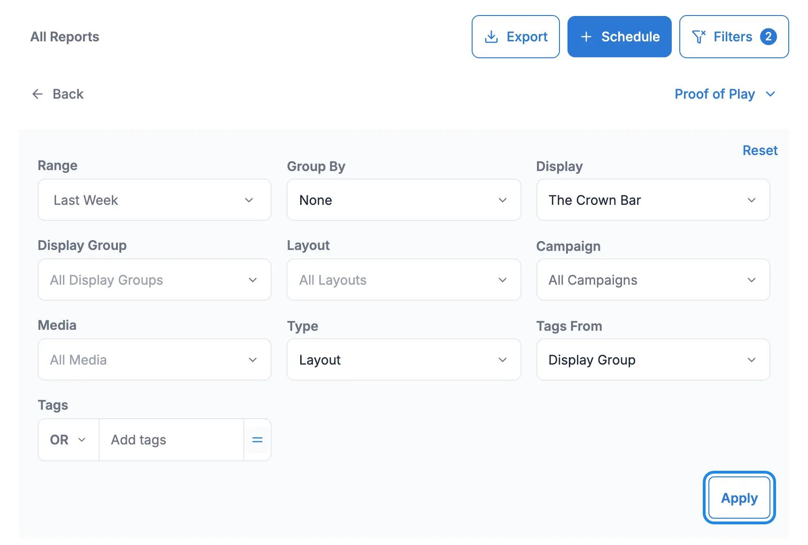
Task: Expand the Group By dropdown
Action: [404, 200]
